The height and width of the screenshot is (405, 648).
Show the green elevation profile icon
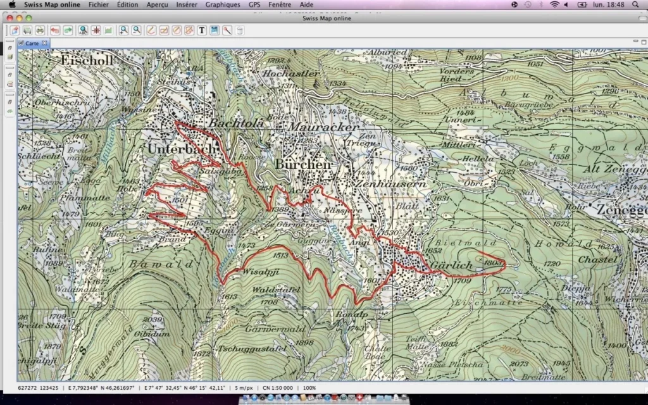tap(108, 30)
